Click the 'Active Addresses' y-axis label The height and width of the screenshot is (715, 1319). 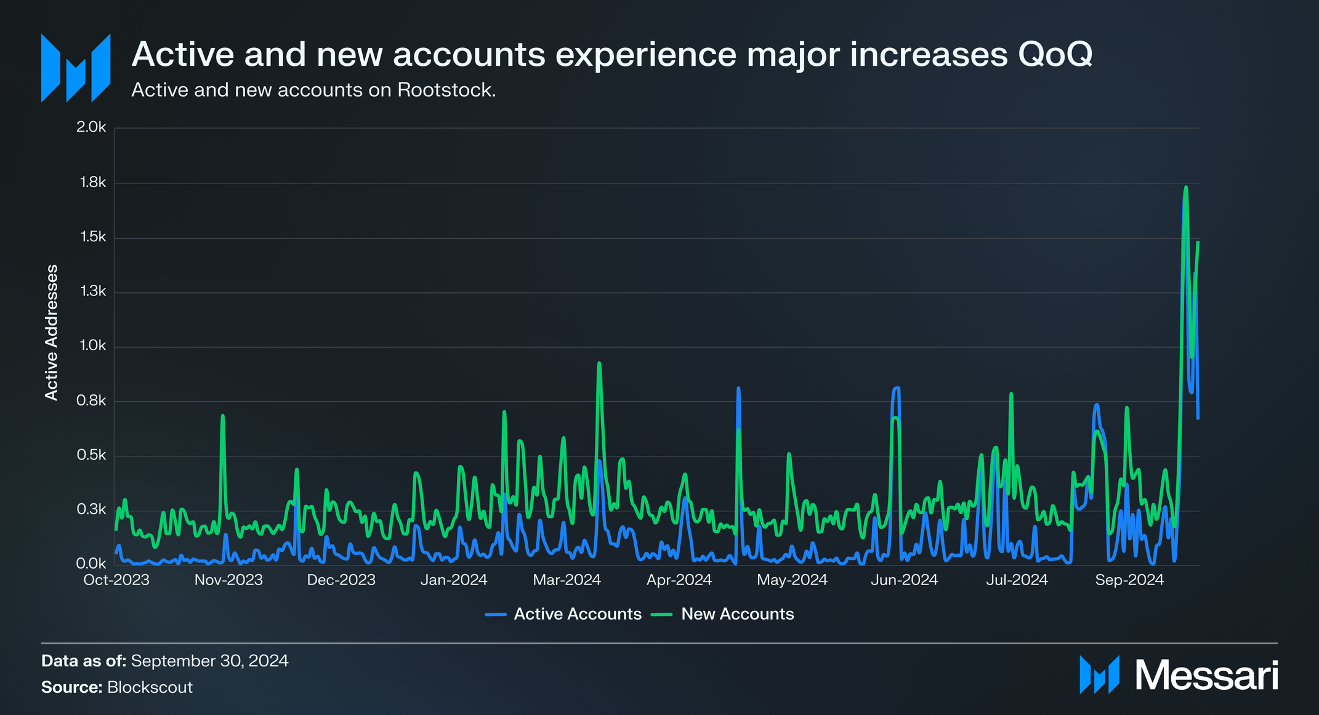click(x=52, y=332)
